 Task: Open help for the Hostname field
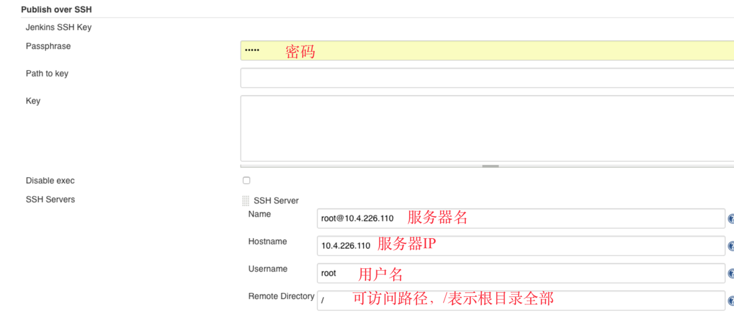(x=731, y=246)
